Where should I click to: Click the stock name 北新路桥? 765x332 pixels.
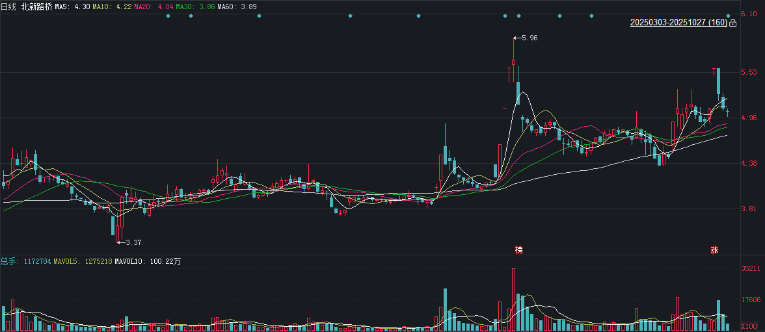click(36, 7)
